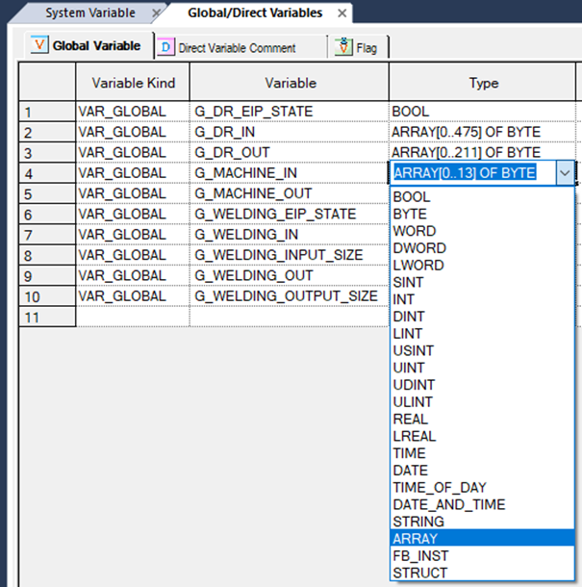Close the Global/Direct Variables tab
The height and width of the screenshot is (587, 582).
point(342,13)
